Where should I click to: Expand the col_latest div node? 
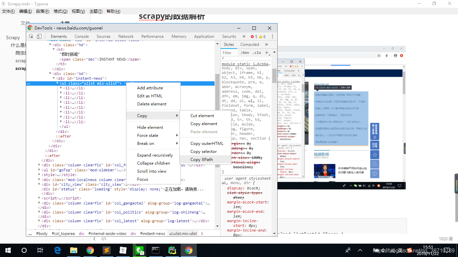pyautogui.click(x=40, y=221)
